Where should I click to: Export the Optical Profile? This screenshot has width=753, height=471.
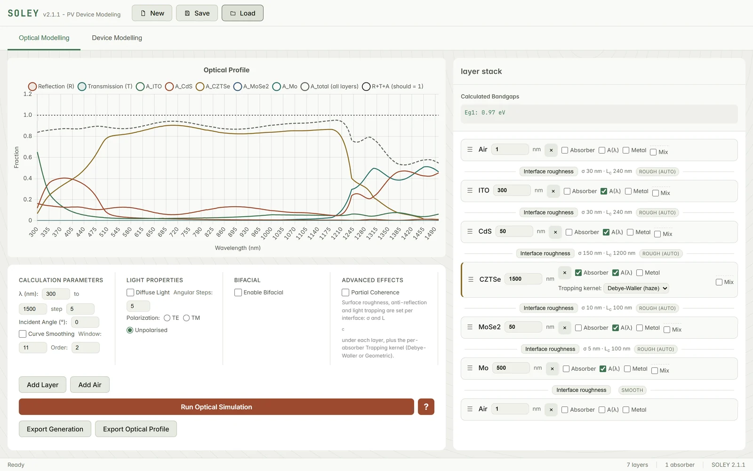pos(136,429)
